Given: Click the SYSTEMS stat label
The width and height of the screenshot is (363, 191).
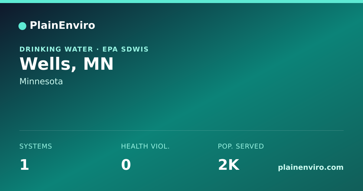Looking at the screenshot, I should pos(36,146).
